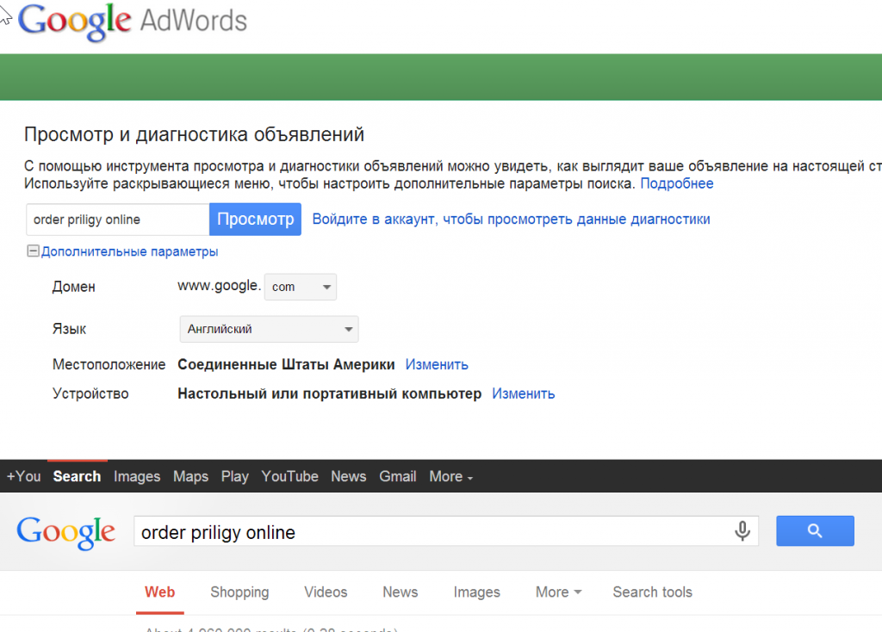Switch to the Videos results tab
Image resolution: width=882 pixels, height=632 pixels.
click(326, 592)
